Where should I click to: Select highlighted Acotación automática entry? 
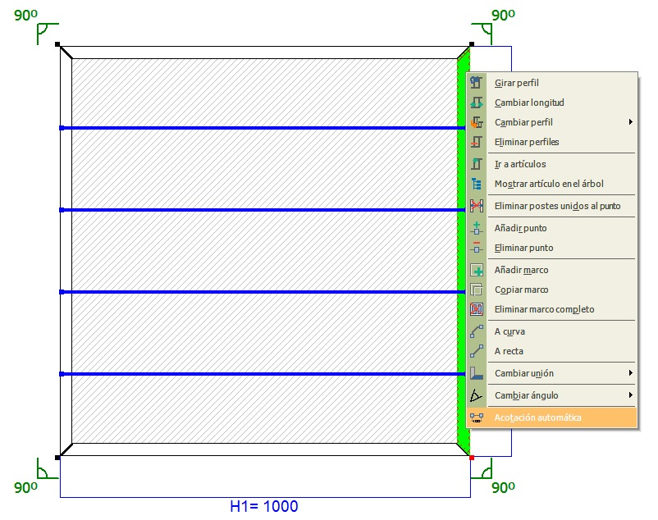[552, 417]
